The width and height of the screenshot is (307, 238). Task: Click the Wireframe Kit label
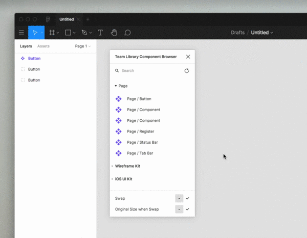[x=127, y=166]
